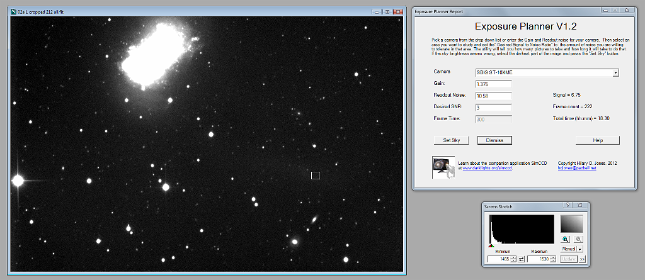Click the image window title '02a L cropped 212 all.fit'
This screenshot has width=645, height=280.
tap(40, 11)
